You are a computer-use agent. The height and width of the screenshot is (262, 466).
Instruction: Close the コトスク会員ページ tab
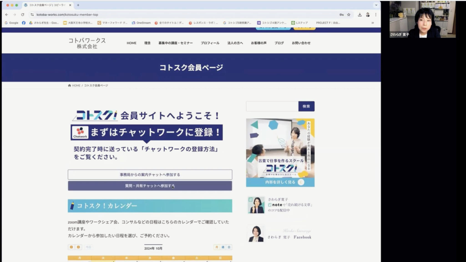pos(70,5)
